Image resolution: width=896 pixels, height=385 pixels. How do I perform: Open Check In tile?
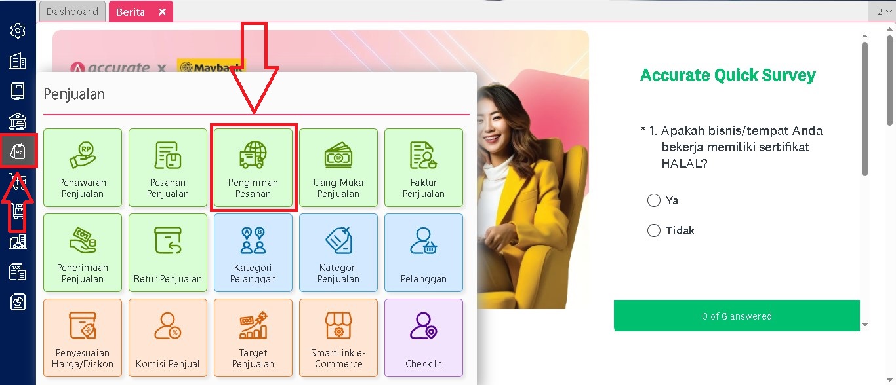coord(424,338)
